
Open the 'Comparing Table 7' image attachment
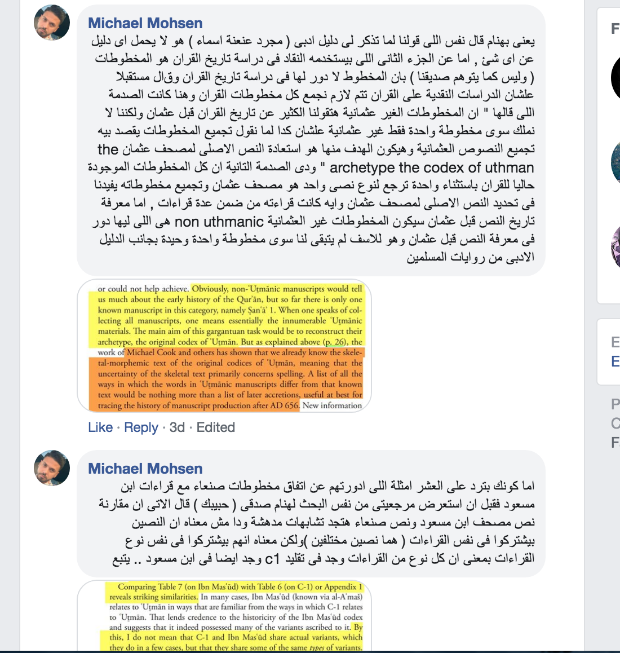click(224, 616)
